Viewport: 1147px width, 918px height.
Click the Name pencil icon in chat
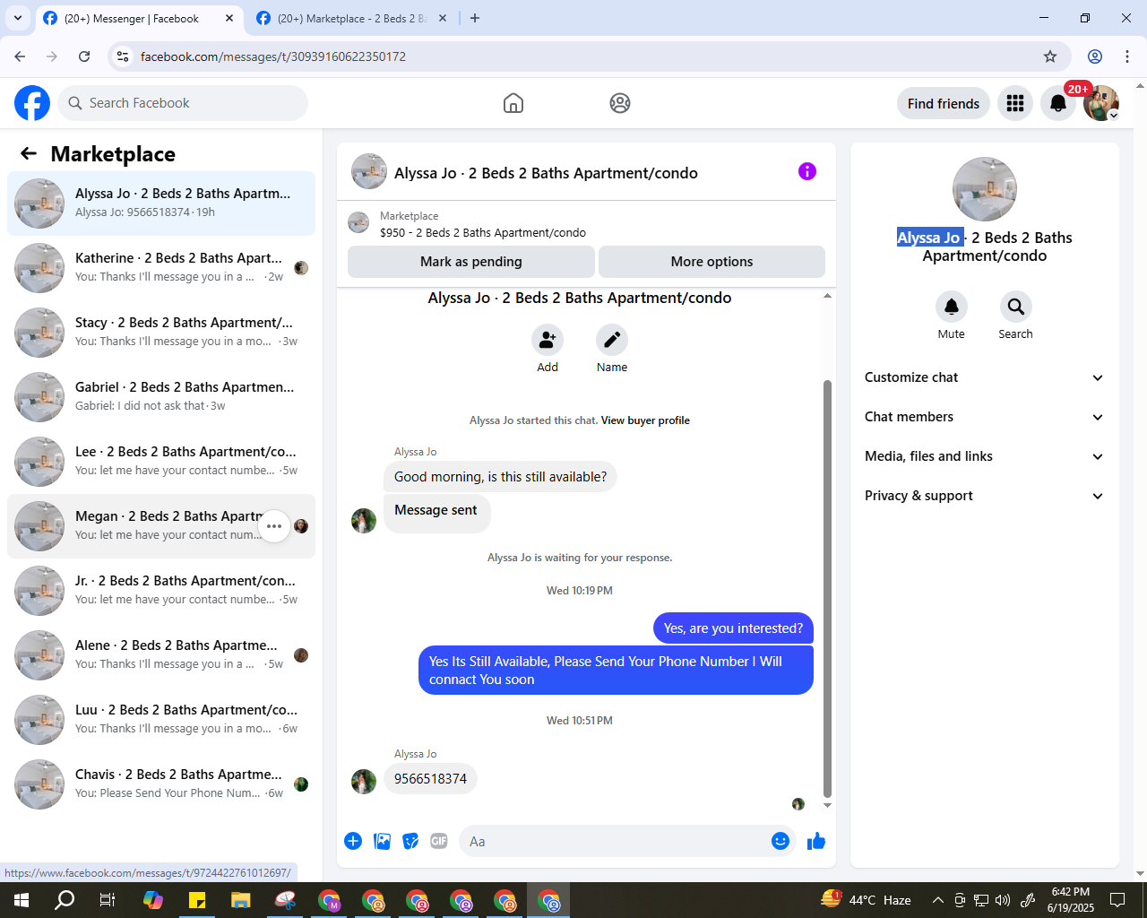(x=612, y=340)
